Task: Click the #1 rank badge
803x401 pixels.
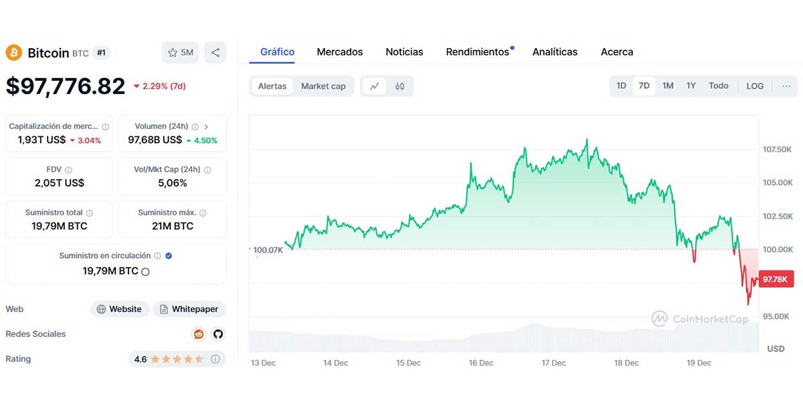Action: (101, 53)
